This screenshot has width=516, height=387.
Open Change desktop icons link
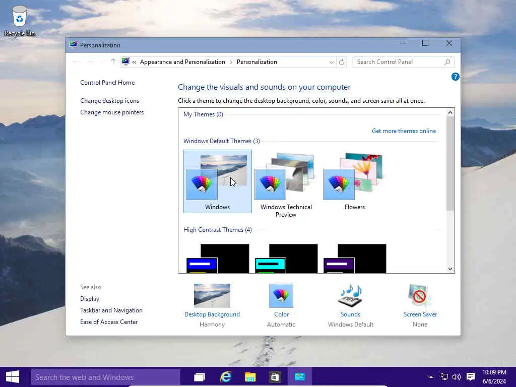109,101
